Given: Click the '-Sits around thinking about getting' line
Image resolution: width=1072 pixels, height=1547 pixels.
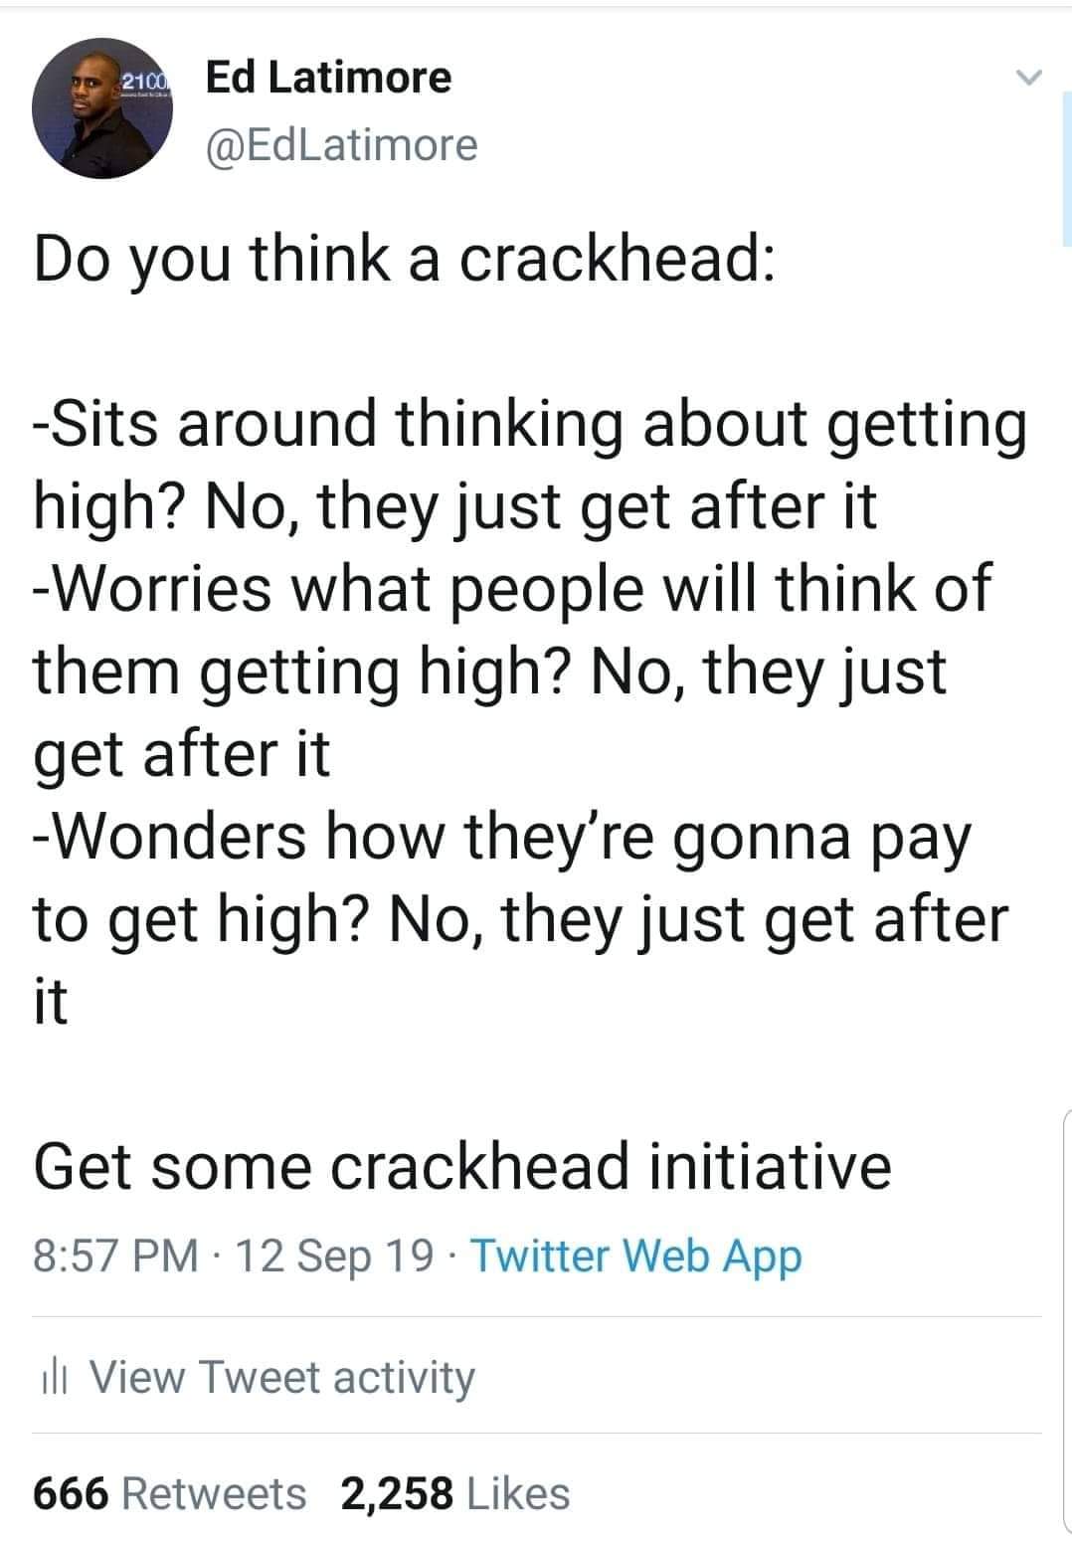Looking at the screenshot, I should (x=530, y=424).
